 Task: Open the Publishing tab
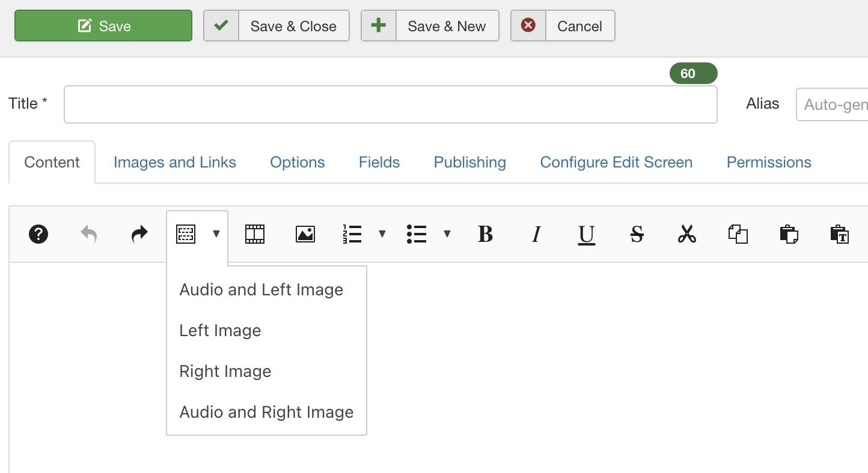pyautogui.click(x=469, y=162)
